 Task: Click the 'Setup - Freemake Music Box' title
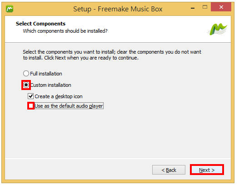(x=118, y=9)
